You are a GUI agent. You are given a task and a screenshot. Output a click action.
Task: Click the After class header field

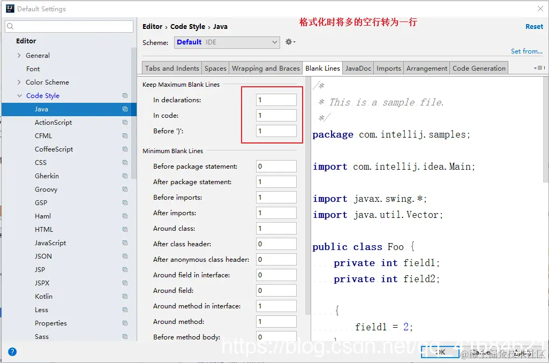coord(276,244)
